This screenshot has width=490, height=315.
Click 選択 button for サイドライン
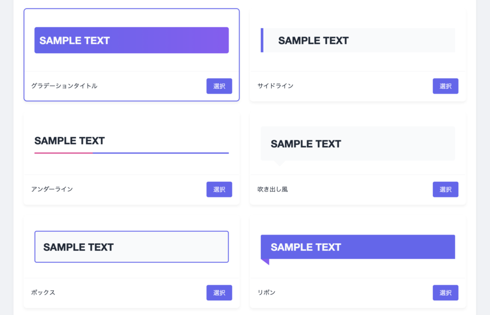click(x=445, y=86)
